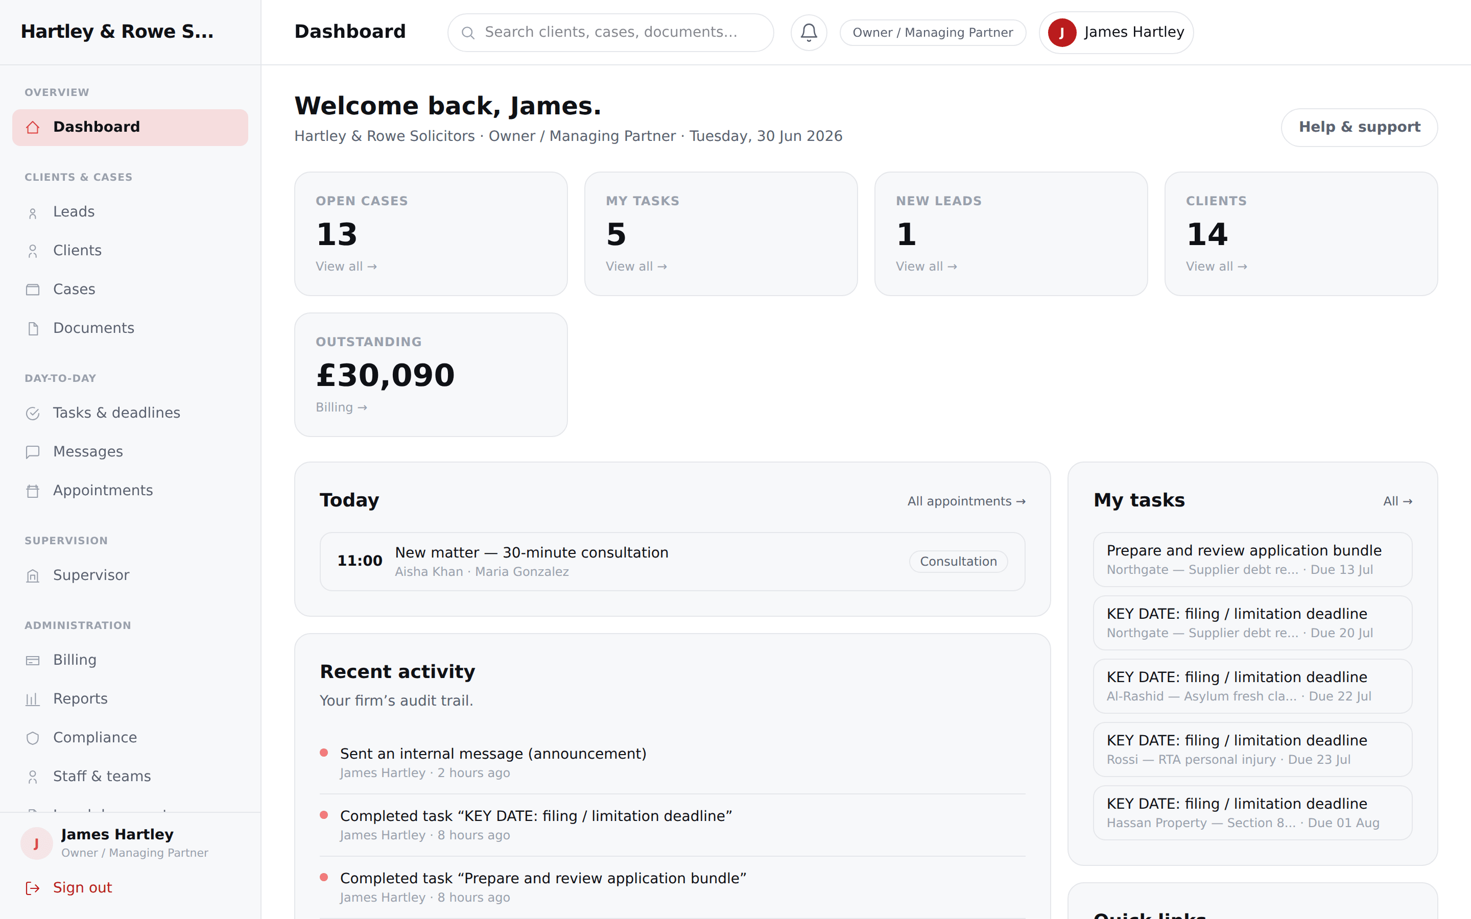Image resolution: width=1471 pixels, height=919 pixels.
Task: Click the J avatar in sidebar footer
Action: pyautogui.click(x=36, y=843)
